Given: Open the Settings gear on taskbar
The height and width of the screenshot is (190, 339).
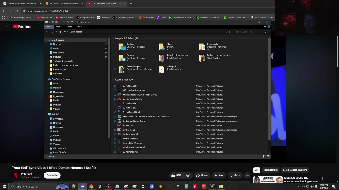Looking at the screenshot, I should (143, 187).
